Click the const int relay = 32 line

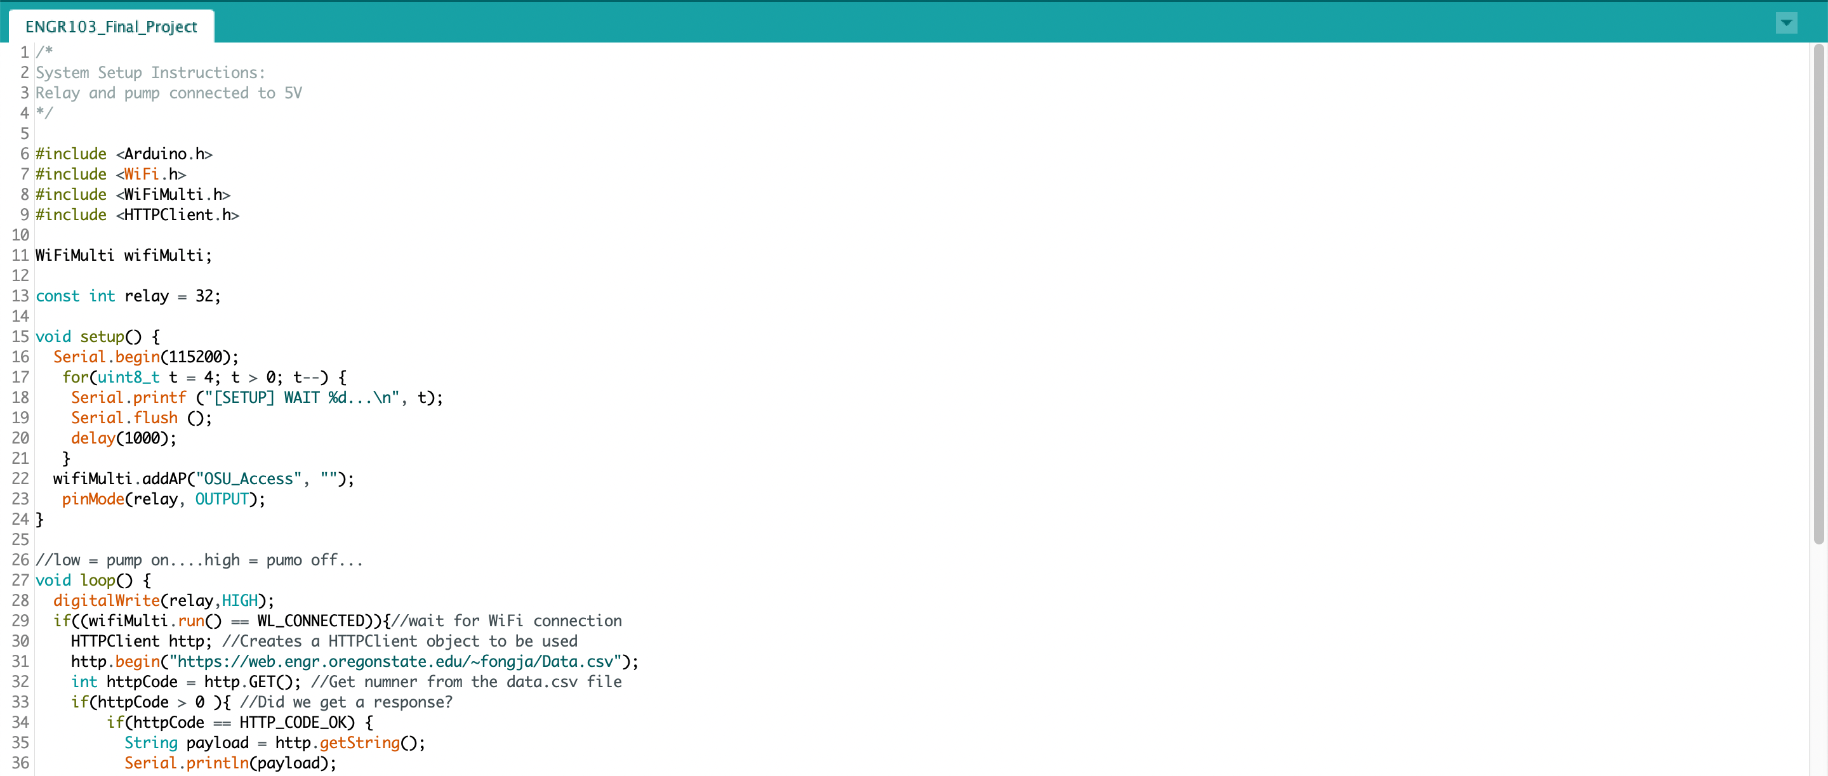pos(128,296)
